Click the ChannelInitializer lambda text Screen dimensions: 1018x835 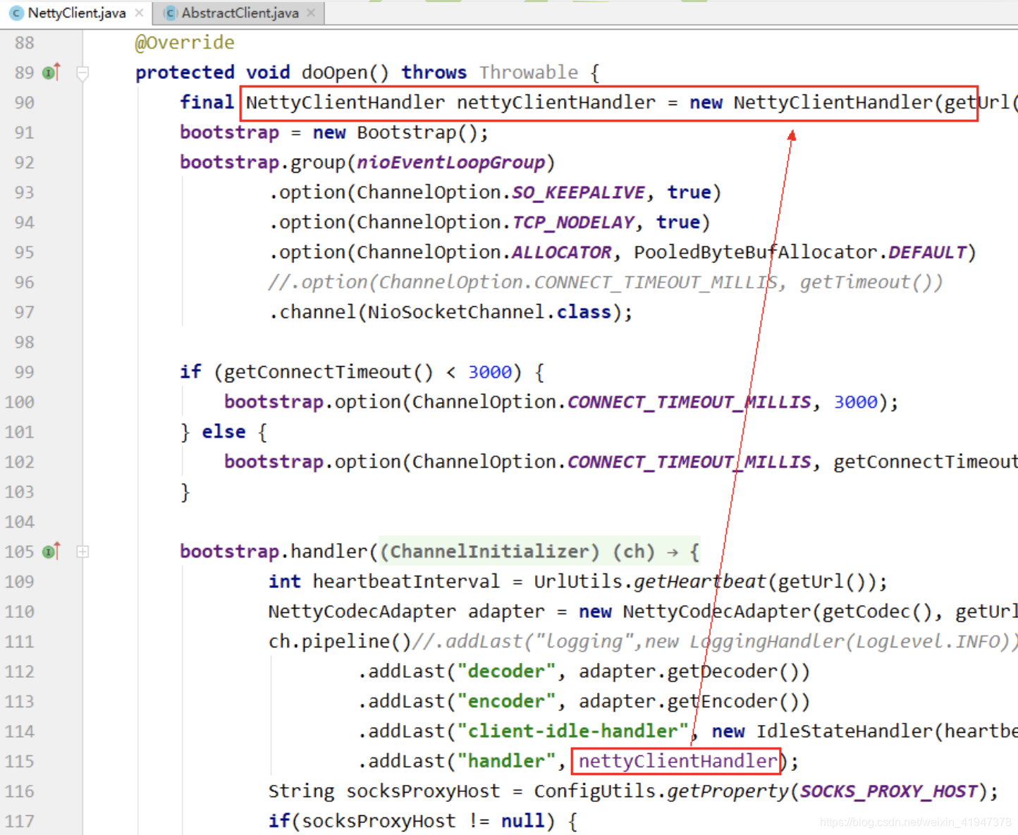tap(539, 551)
